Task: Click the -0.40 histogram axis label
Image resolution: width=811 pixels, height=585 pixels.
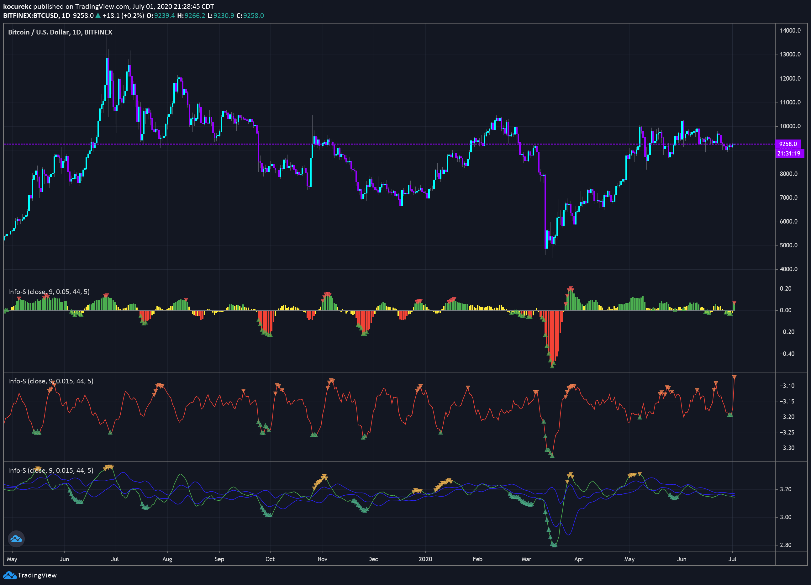Action: tap(787, 354)
